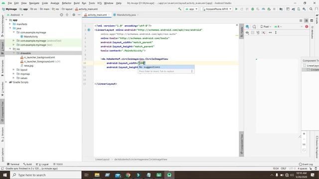Open File Explorer from the taskbar

[x=97, y=175]
